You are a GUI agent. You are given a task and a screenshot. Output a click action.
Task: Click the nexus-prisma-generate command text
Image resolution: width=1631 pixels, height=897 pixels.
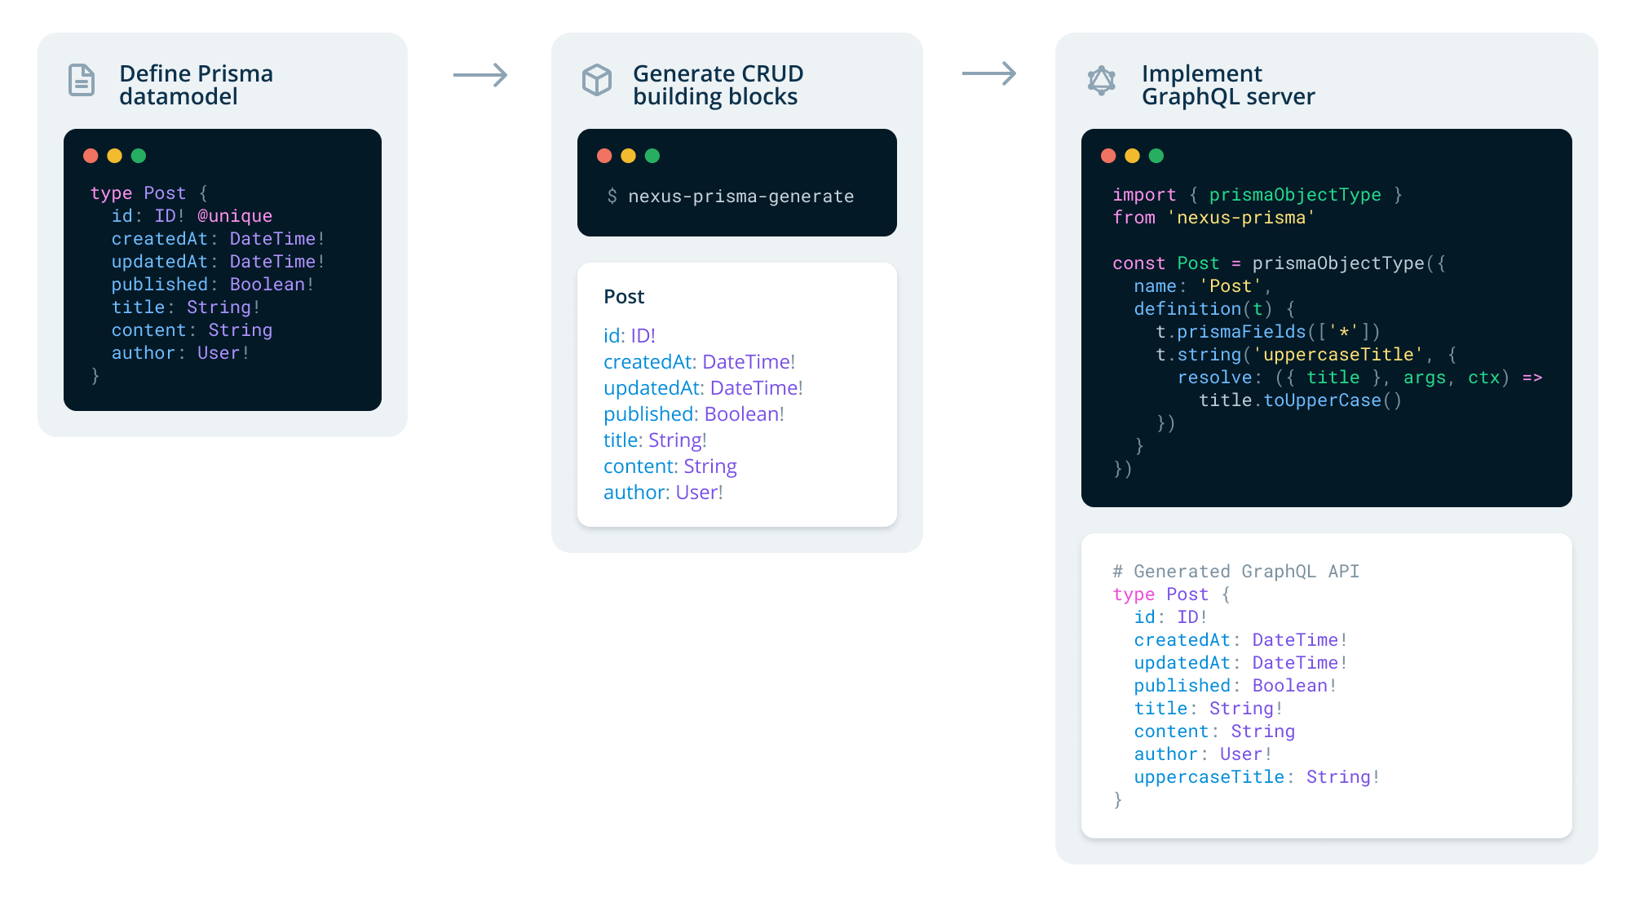tap(730, 196)
